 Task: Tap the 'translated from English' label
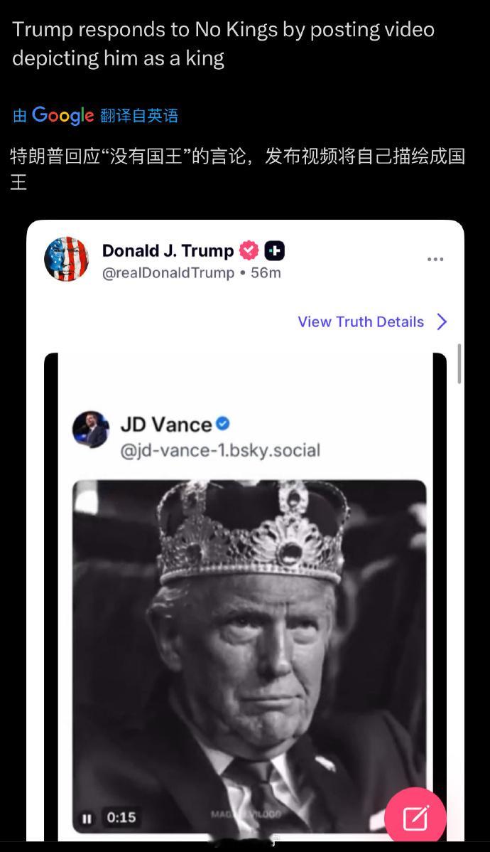139,116
